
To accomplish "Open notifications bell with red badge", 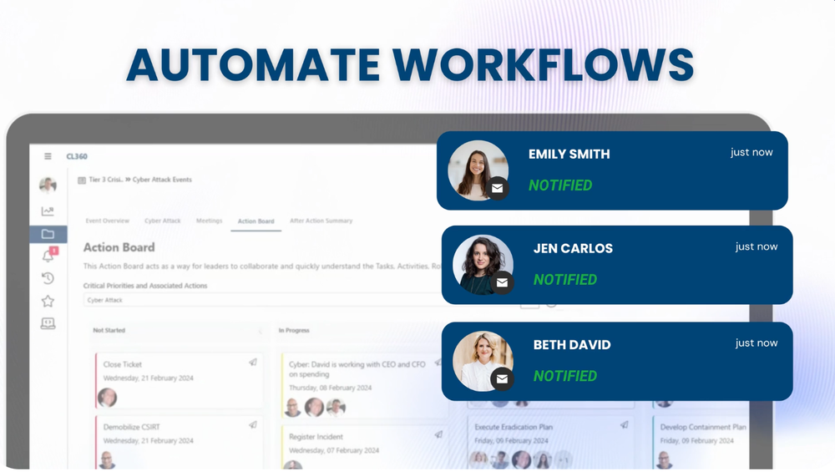I will coord(49,255).
